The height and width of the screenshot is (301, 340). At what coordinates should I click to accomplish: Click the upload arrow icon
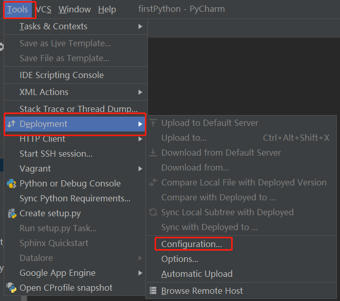153,123
